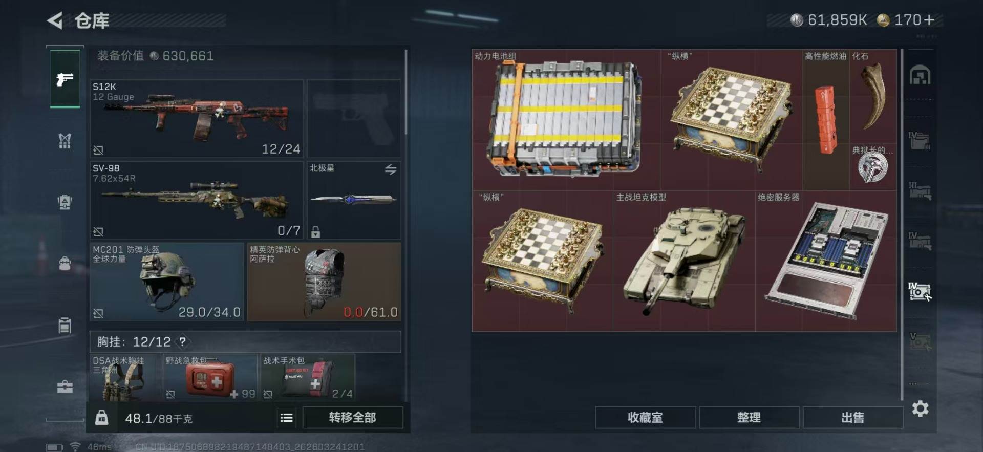
Task: Toggle the 北极星 knife swap arrows
Action: [x=391, y=169]
